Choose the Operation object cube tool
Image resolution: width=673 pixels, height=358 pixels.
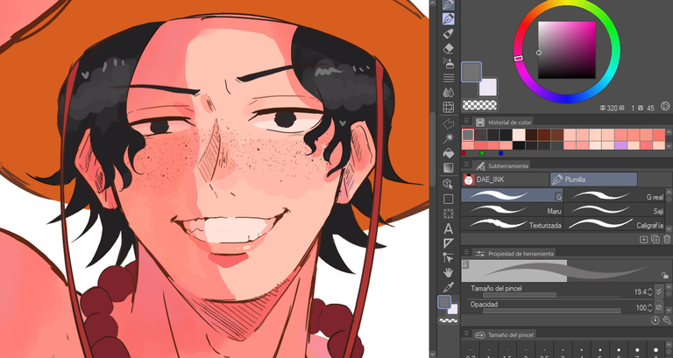coord(449,184)
